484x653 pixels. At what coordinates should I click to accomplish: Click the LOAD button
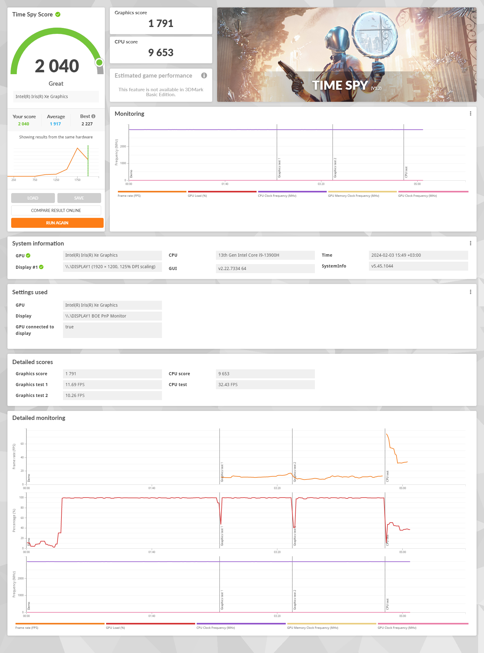pyautogui.click(x=33, y=198)
